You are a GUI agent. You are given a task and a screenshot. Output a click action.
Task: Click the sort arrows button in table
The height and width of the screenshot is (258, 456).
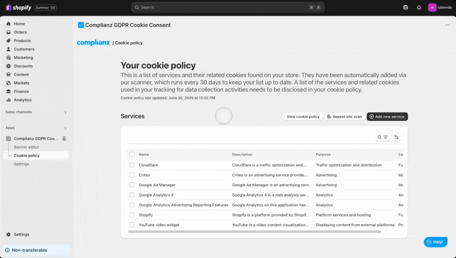[x=396, y=137]
